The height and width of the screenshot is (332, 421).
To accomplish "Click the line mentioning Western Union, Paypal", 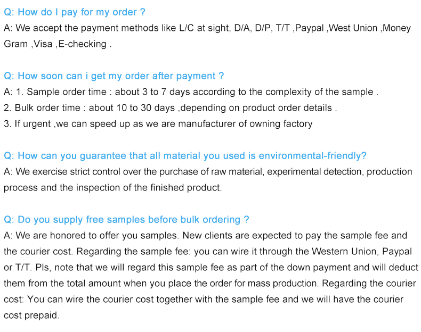I will click(x=208, y=252).
